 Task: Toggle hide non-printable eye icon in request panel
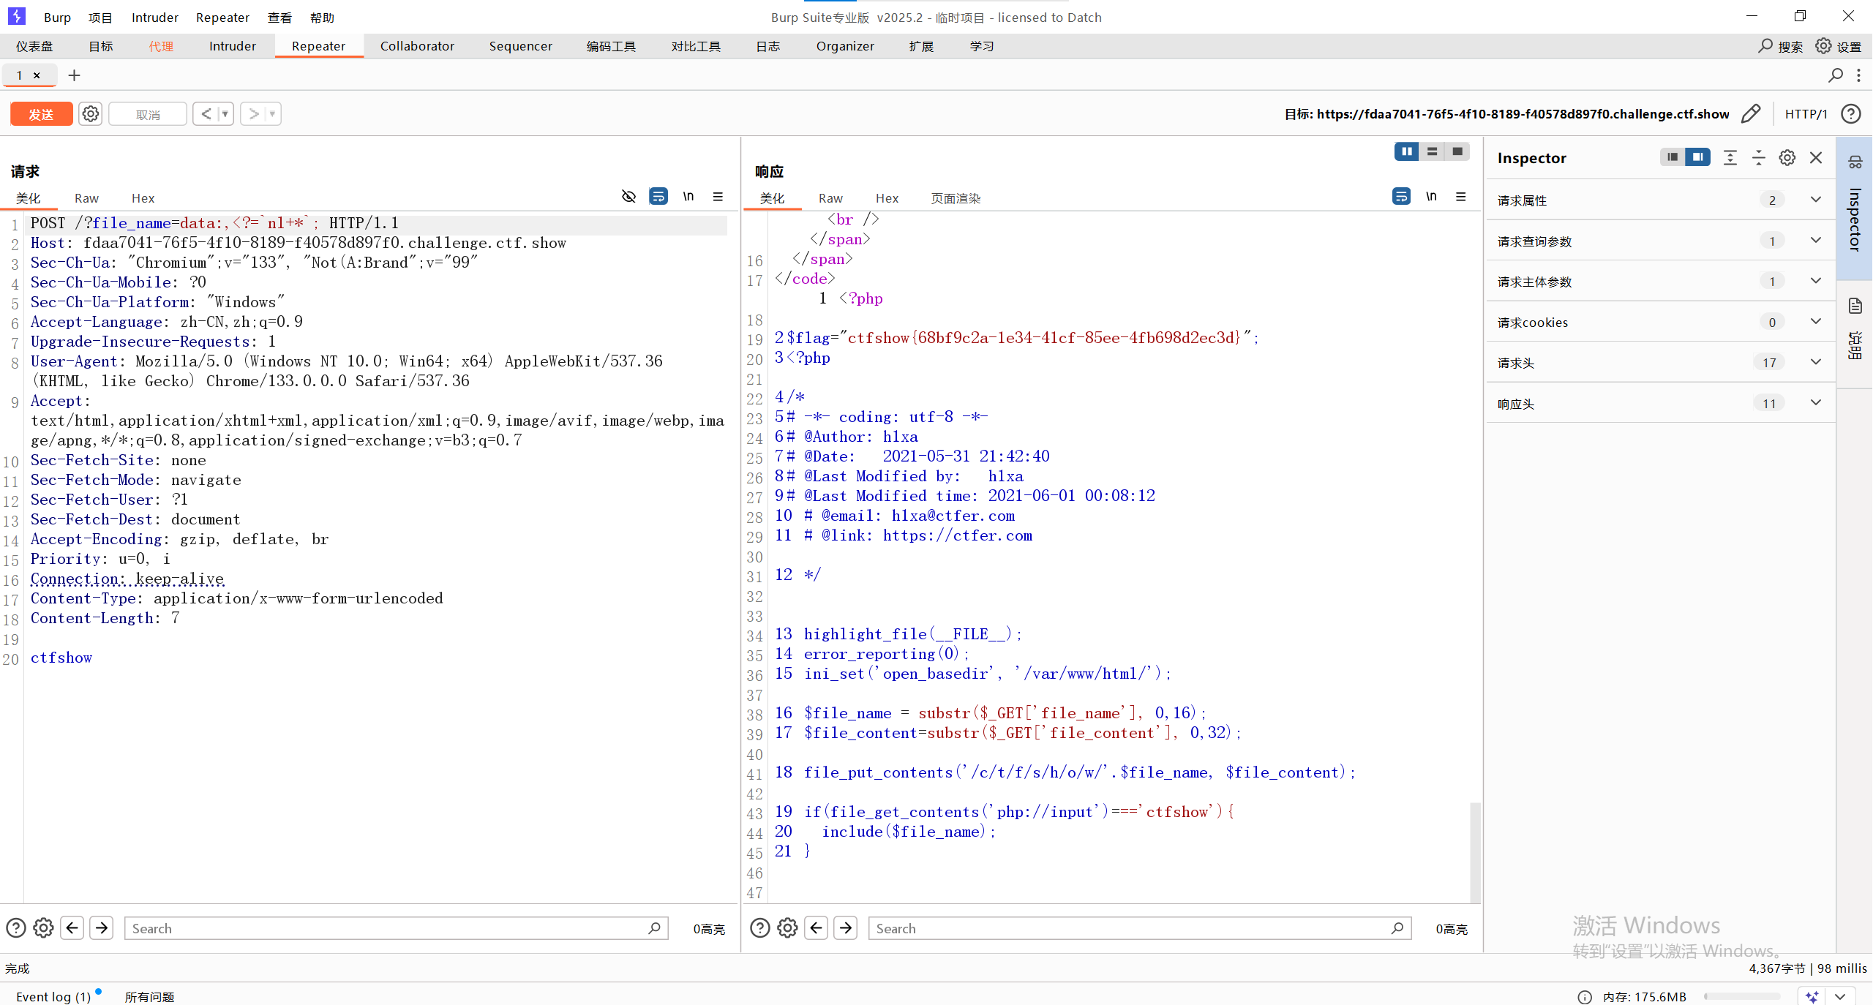pyautogui.click(x=628, y=197)
